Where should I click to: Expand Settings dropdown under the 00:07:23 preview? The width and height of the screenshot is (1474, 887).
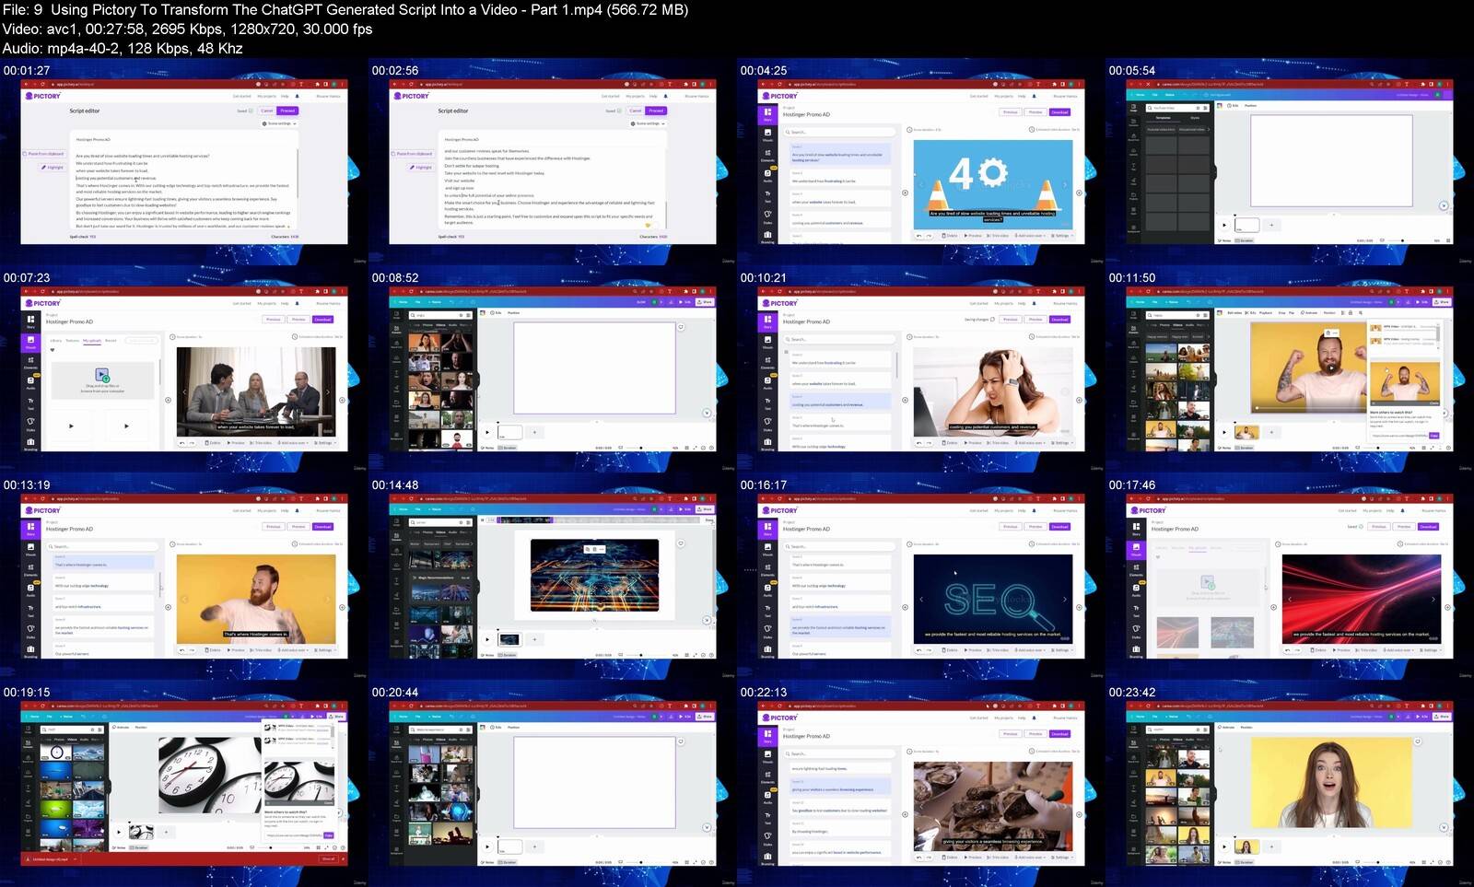point(325,443)
